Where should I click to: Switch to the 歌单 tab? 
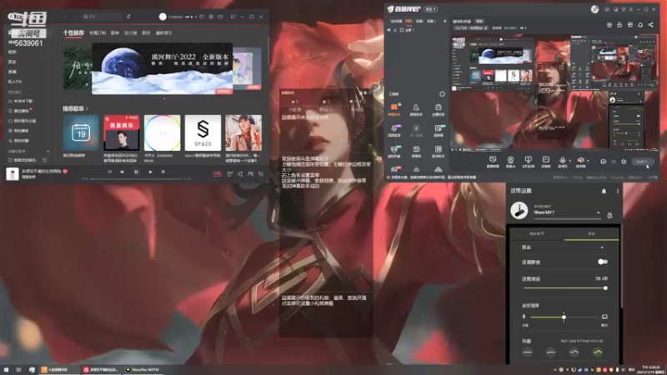pyautogui.click(x=115, y=32)
